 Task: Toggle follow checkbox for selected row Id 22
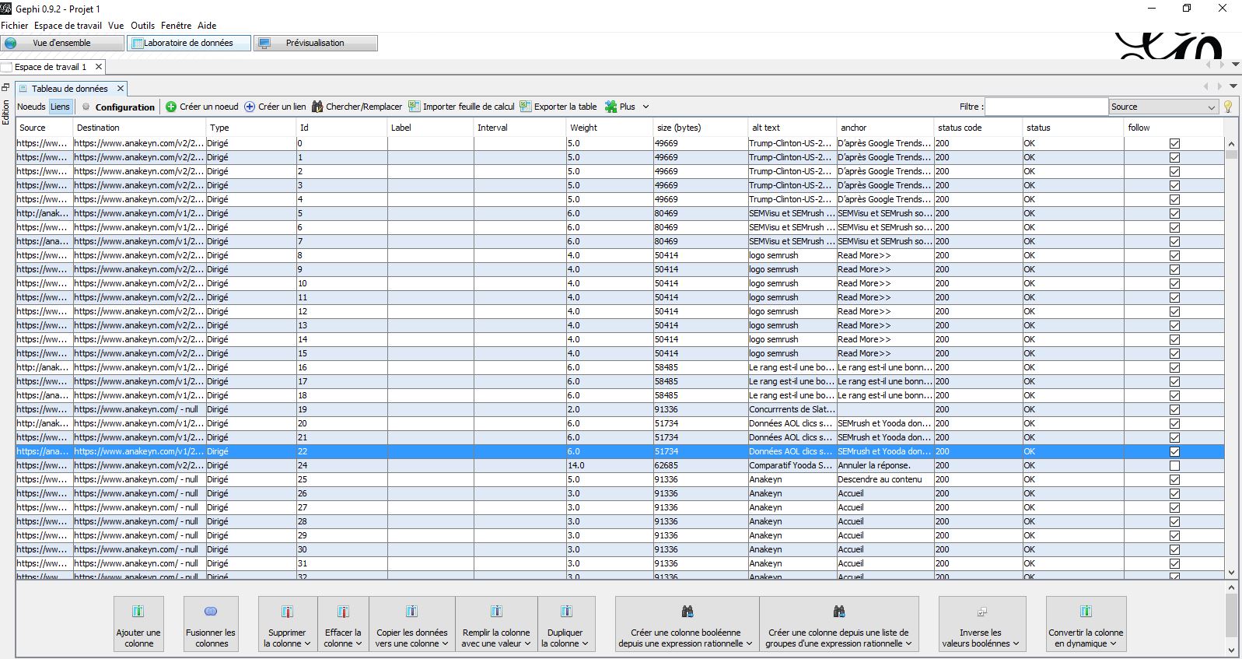(x=1174, y=451)
